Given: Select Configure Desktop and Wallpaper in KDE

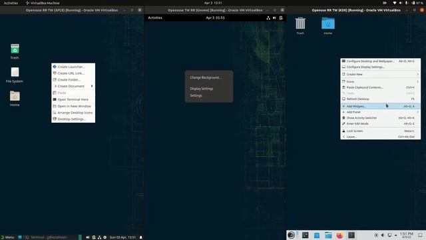Looking at the screenshot, I should 380,61.
